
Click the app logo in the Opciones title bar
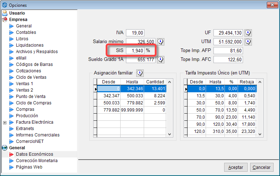pyautogui.click(x=5, y=5)
